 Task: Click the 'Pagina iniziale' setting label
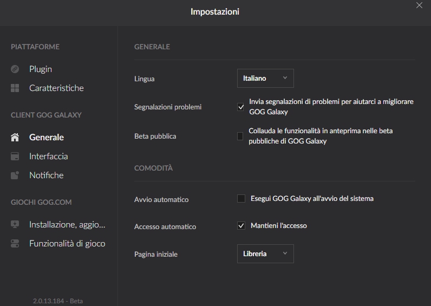(156, 255)
